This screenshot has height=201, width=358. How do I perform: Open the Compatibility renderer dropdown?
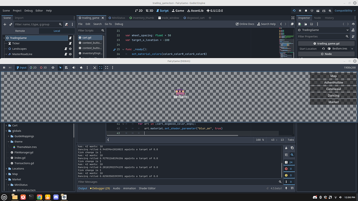click(x=344, y=11)
